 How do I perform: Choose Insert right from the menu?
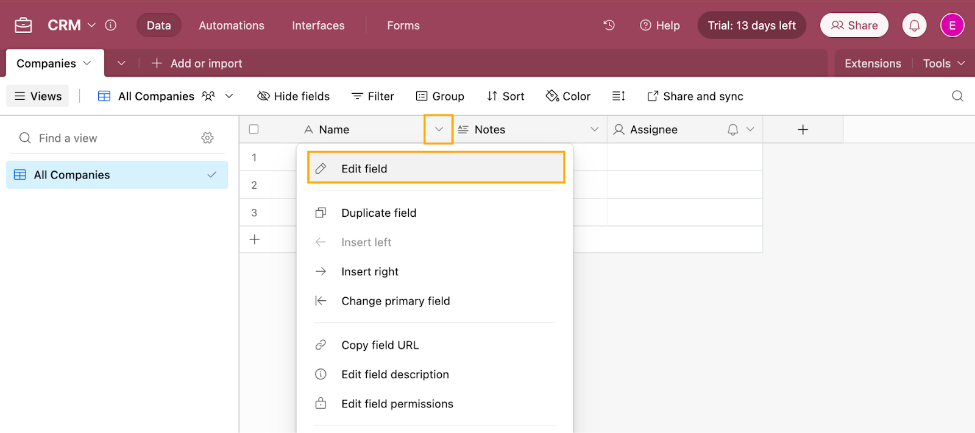click(x=435, y=272)
